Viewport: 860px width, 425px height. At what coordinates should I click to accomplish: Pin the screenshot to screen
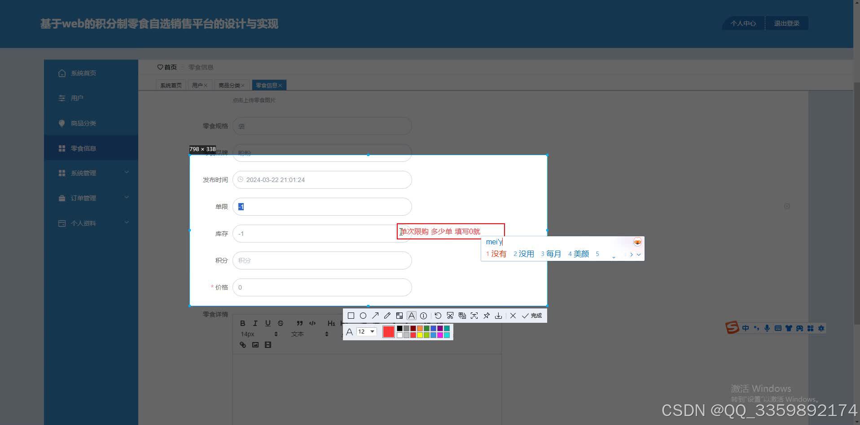click(x=487, y=316)
